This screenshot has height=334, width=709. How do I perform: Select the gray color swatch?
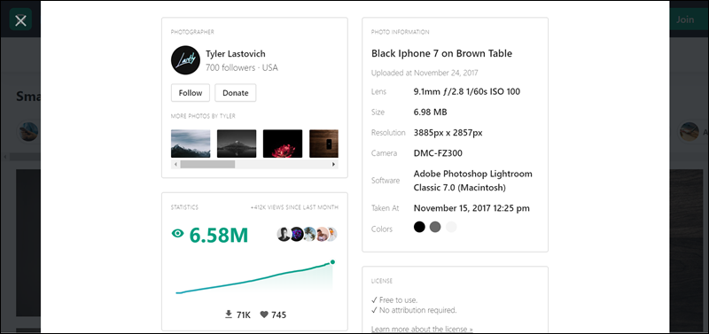click(x=435, y=227)
